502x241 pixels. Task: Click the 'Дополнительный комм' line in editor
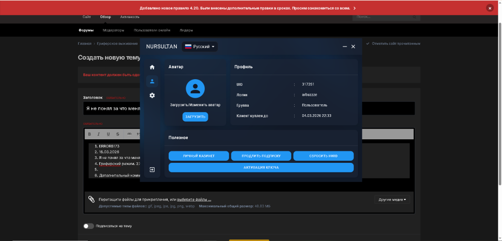(x=119, y=175)
